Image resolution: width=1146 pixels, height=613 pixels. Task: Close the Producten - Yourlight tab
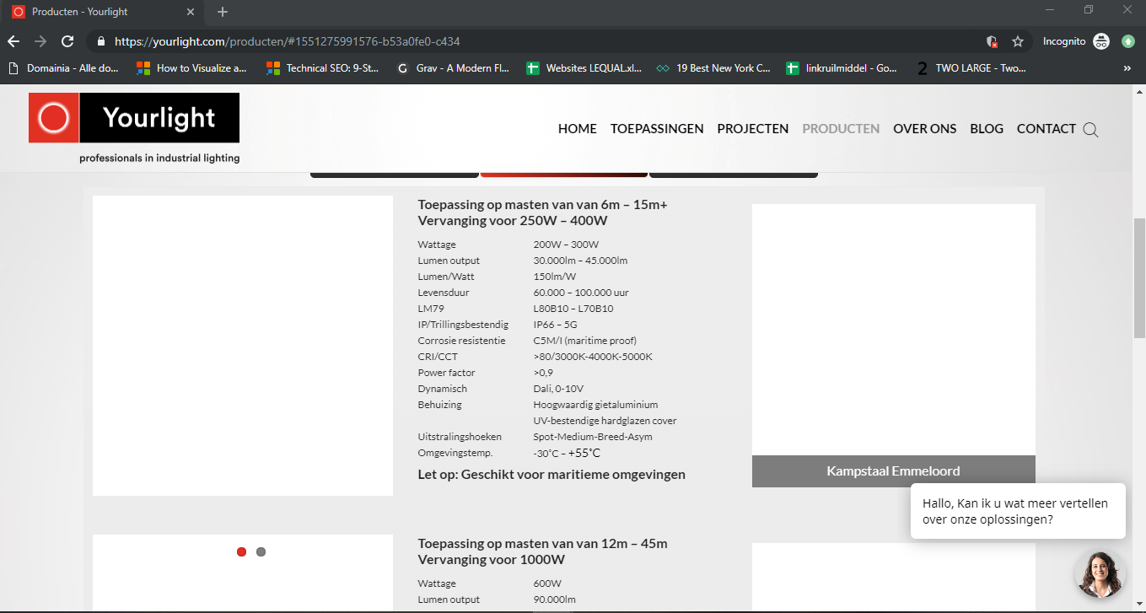pyautogui.click(x=191, y=12)
